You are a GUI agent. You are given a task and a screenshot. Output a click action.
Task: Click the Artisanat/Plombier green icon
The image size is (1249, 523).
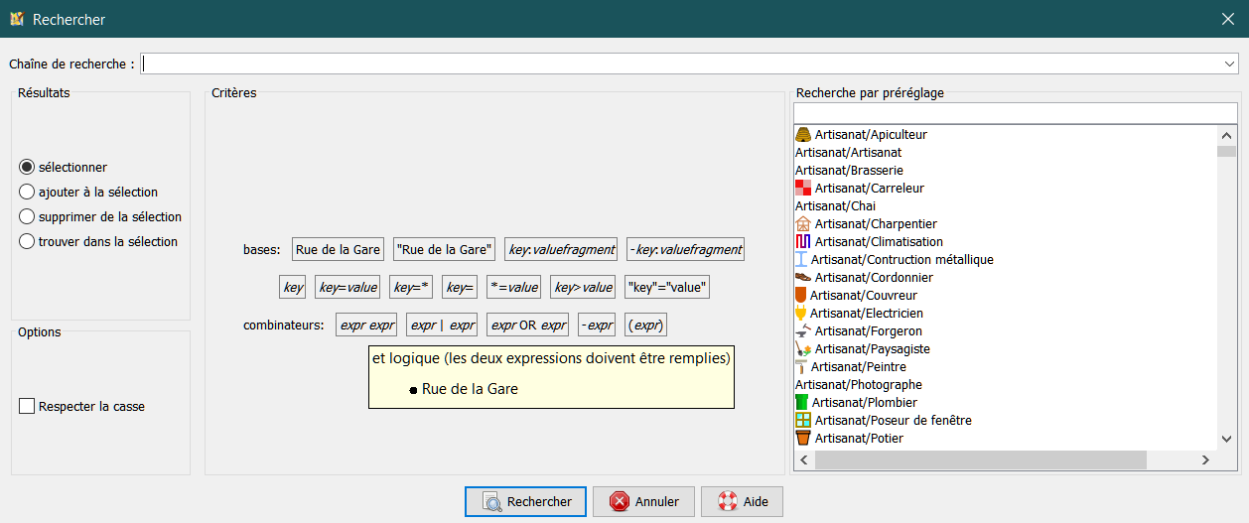point(802,403)
